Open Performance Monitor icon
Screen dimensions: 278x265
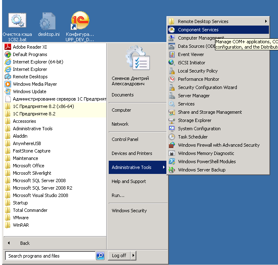pos(172,79)
